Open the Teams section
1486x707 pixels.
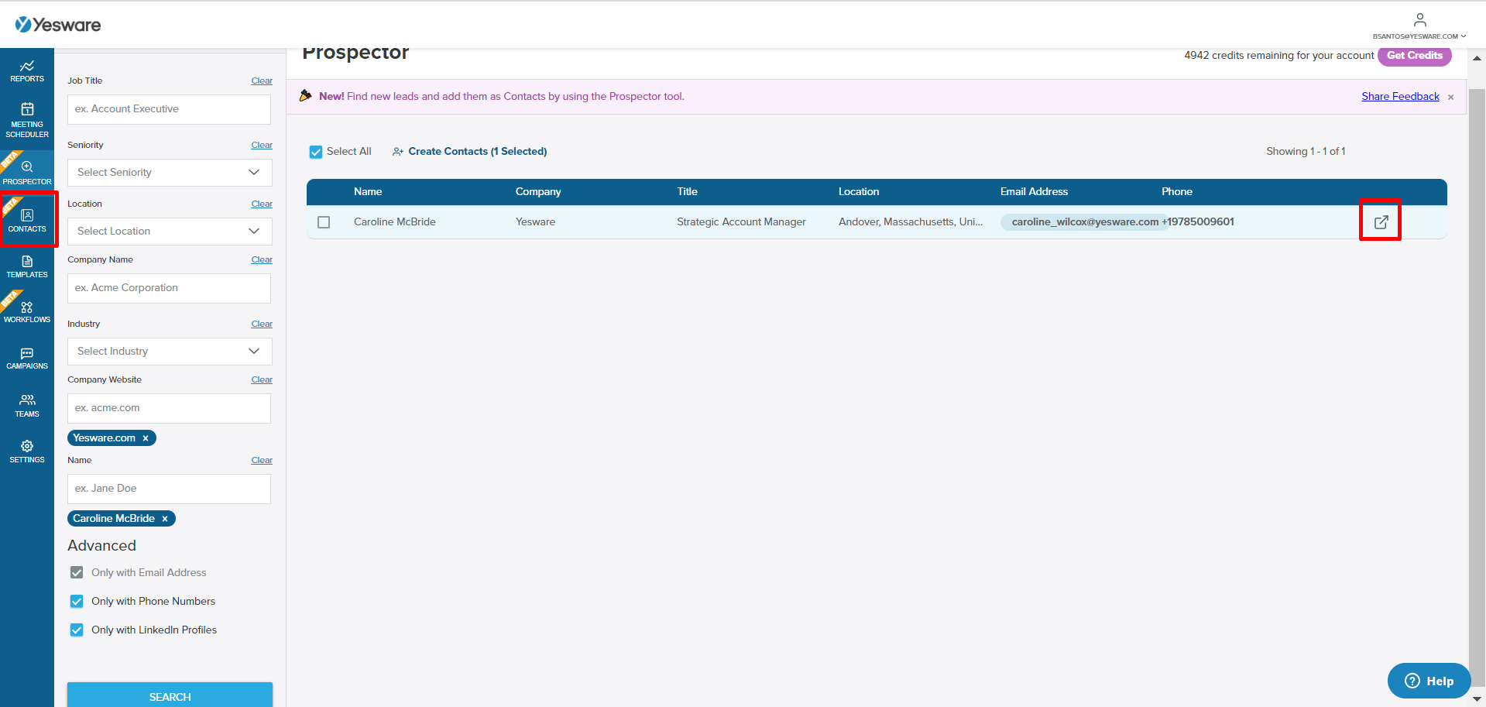pos(27,405)
